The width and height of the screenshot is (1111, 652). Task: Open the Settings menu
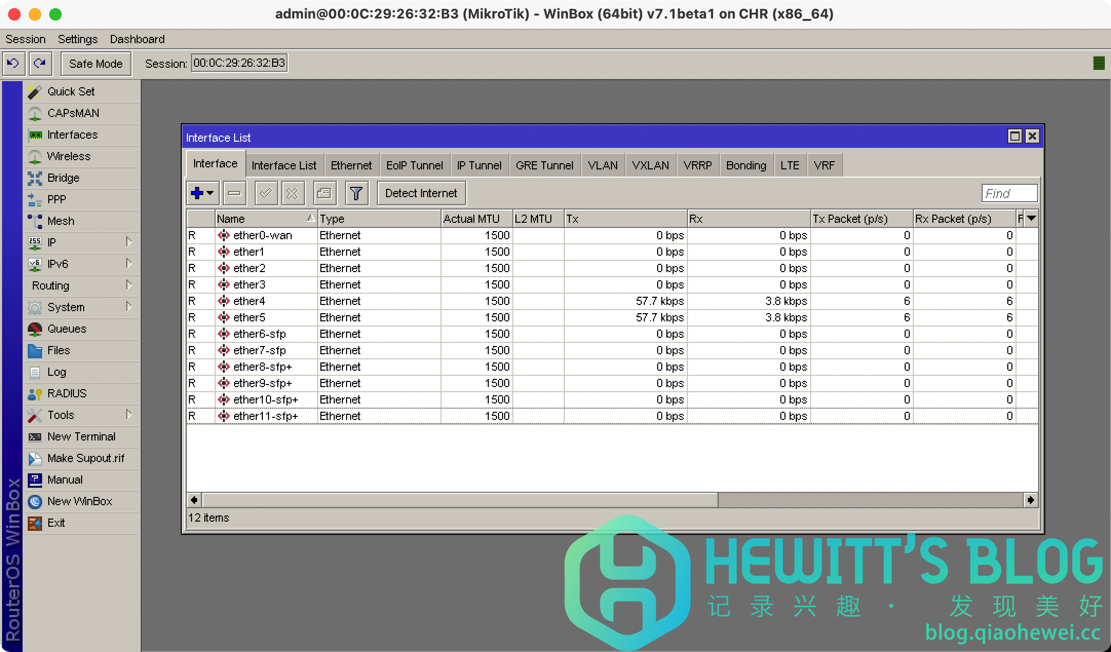tap(78, 39)
